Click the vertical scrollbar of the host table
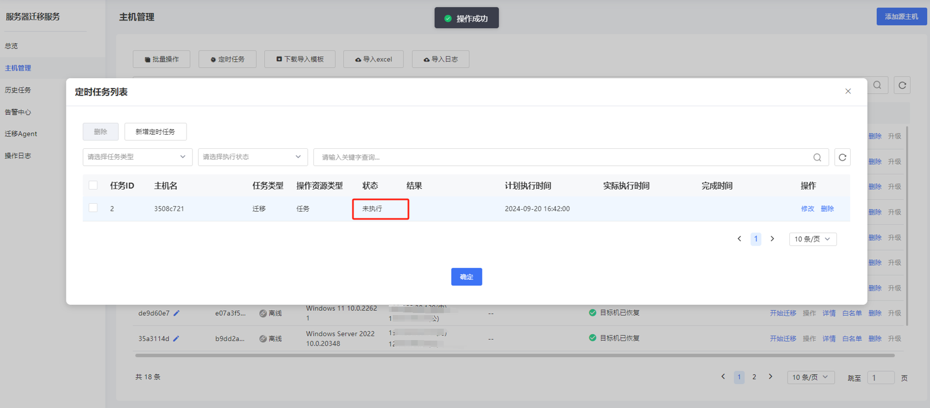The image size is (930, 408). pyautogui.click(x=907, y=225)
